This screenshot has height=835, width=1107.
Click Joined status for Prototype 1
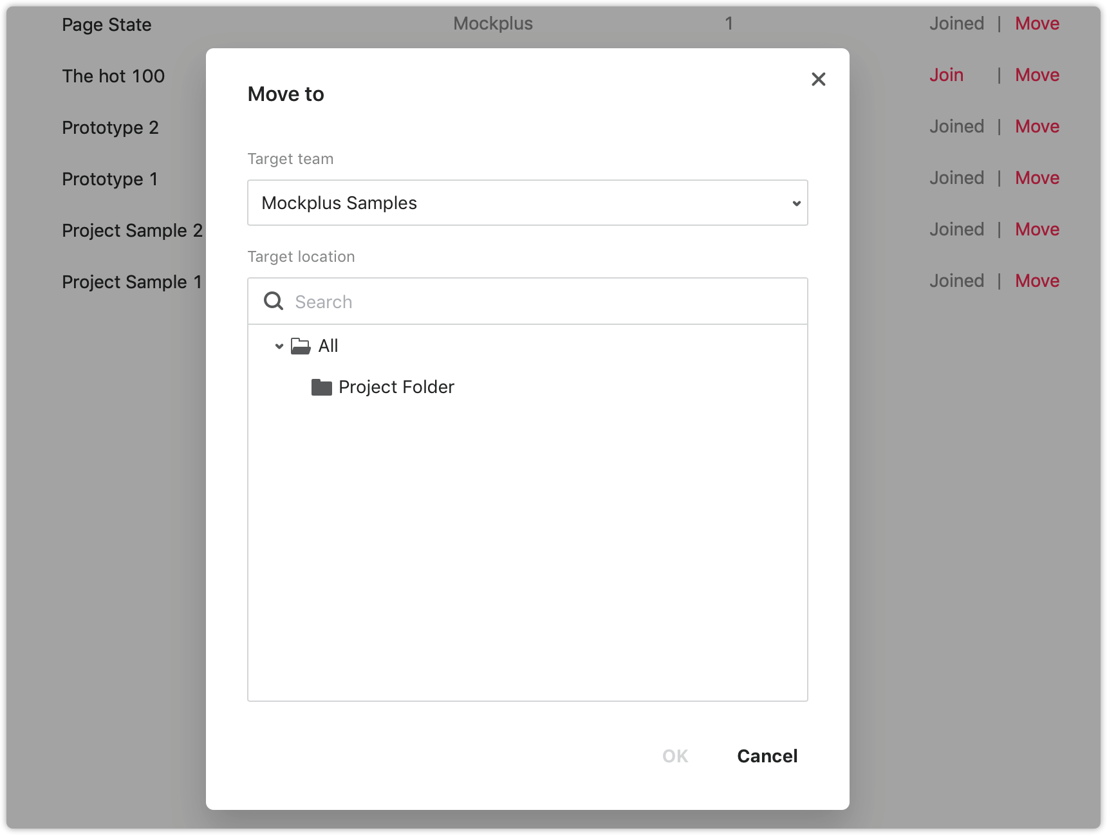[956, 178]
